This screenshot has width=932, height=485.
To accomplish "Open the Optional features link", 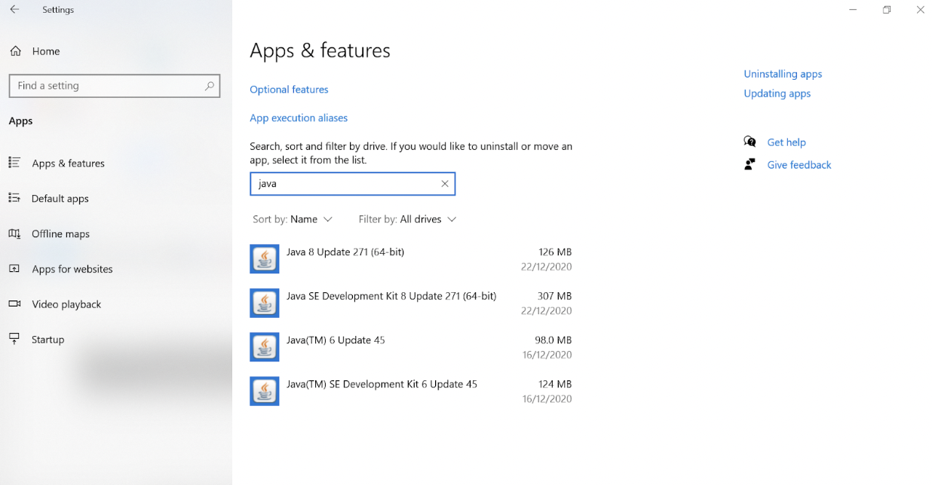I will coord(289,90).
